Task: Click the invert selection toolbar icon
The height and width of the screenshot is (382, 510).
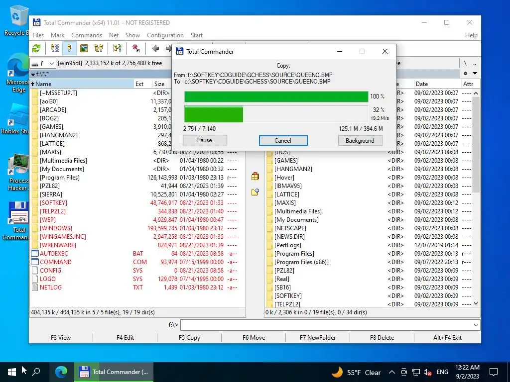Action: point(117,48)
